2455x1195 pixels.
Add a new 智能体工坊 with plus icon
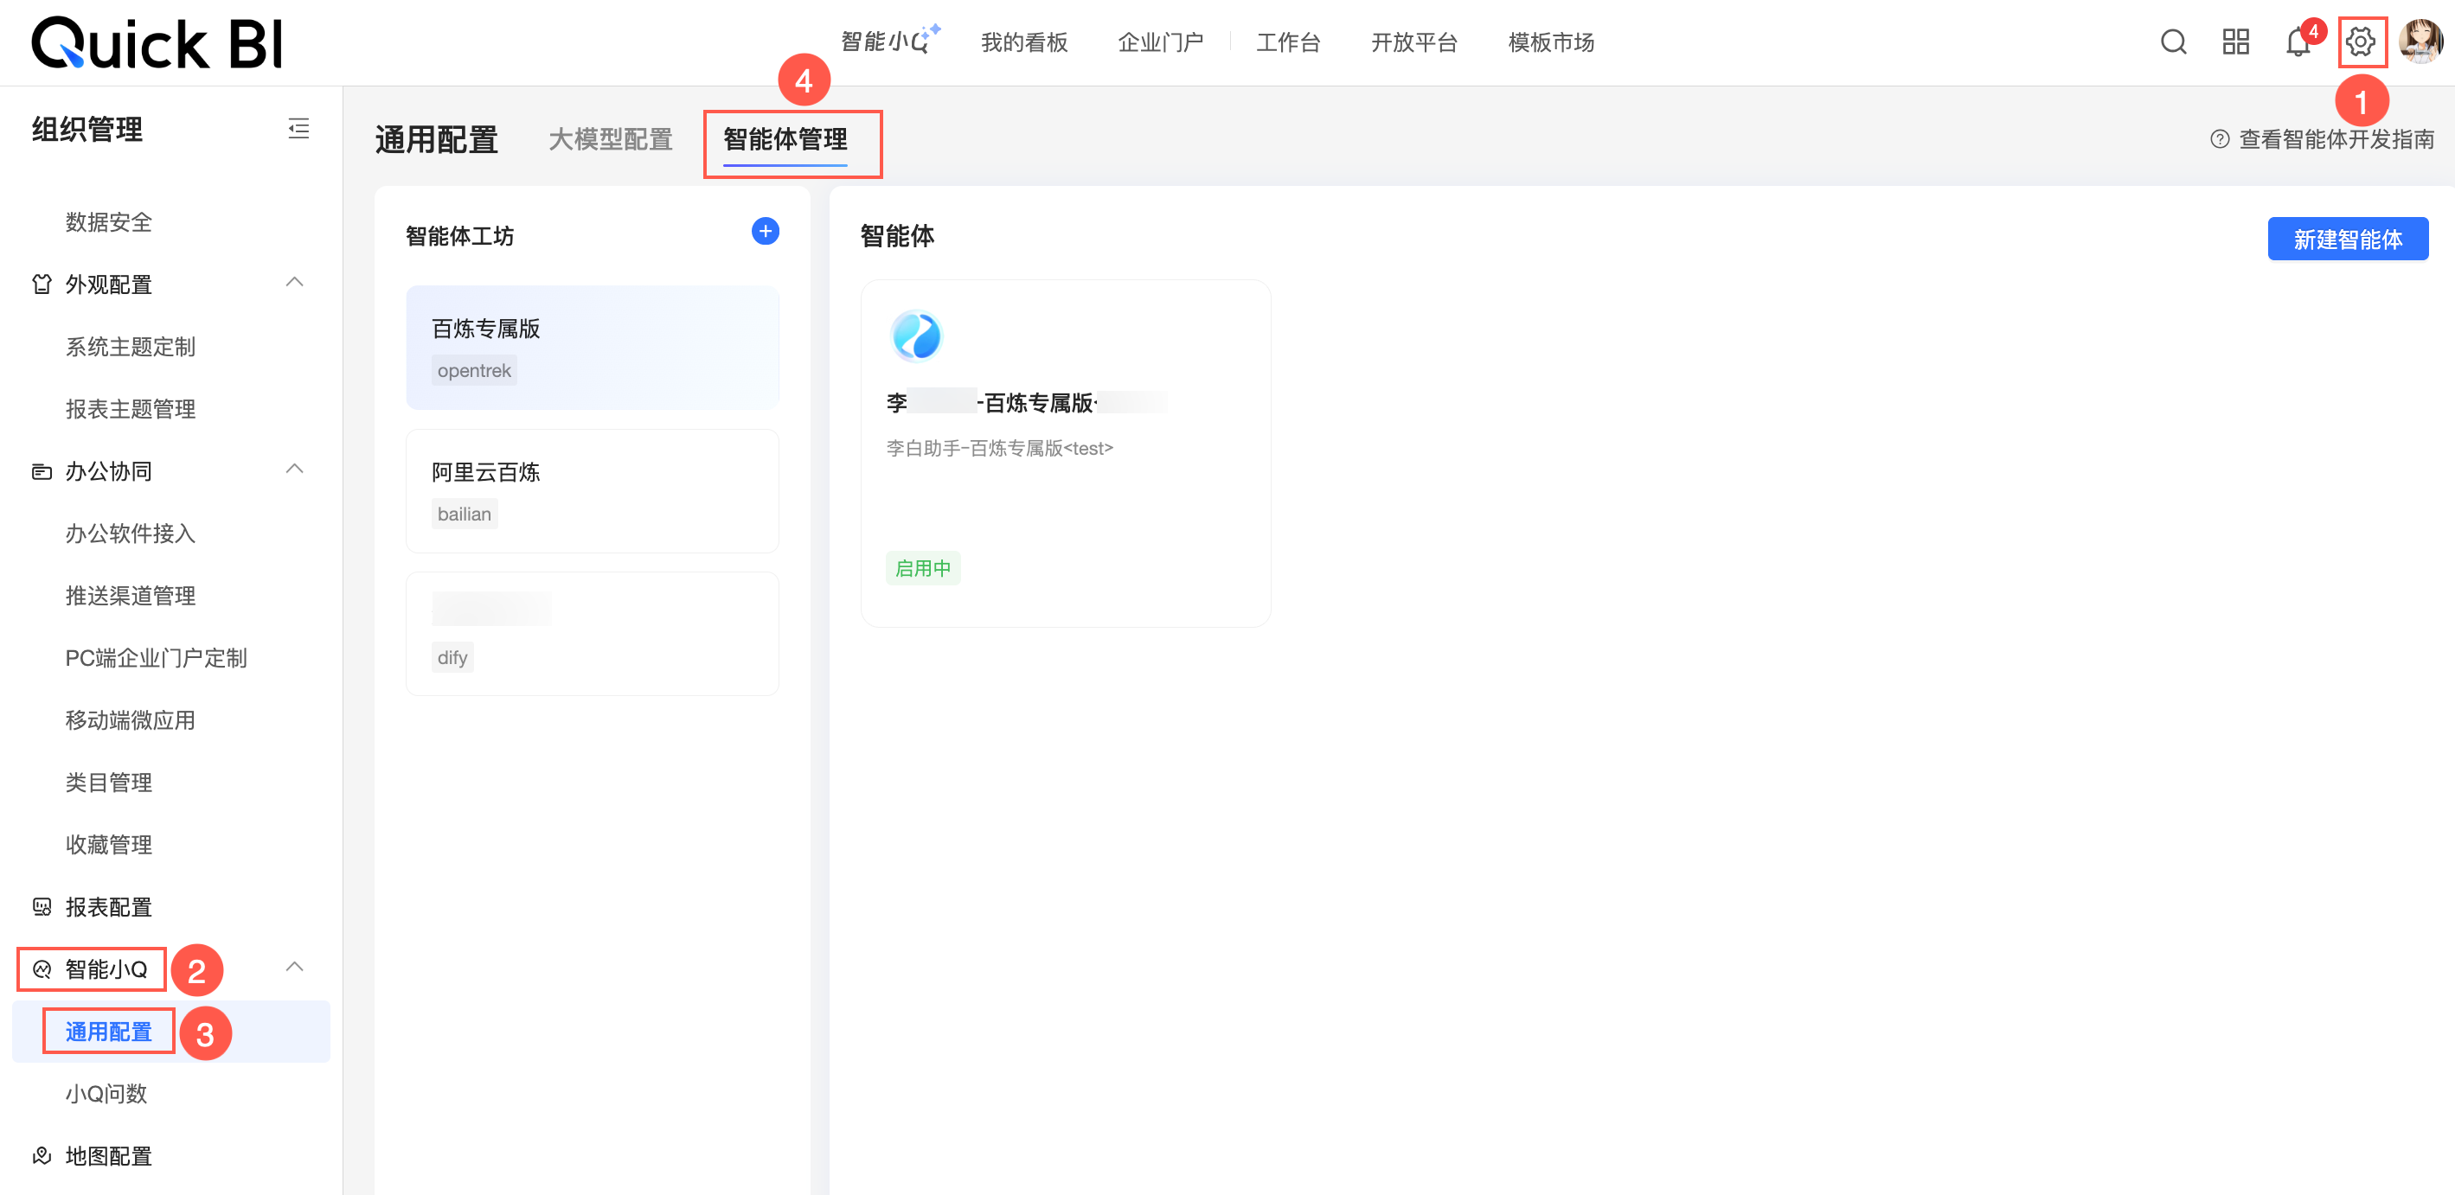[766, 232]
